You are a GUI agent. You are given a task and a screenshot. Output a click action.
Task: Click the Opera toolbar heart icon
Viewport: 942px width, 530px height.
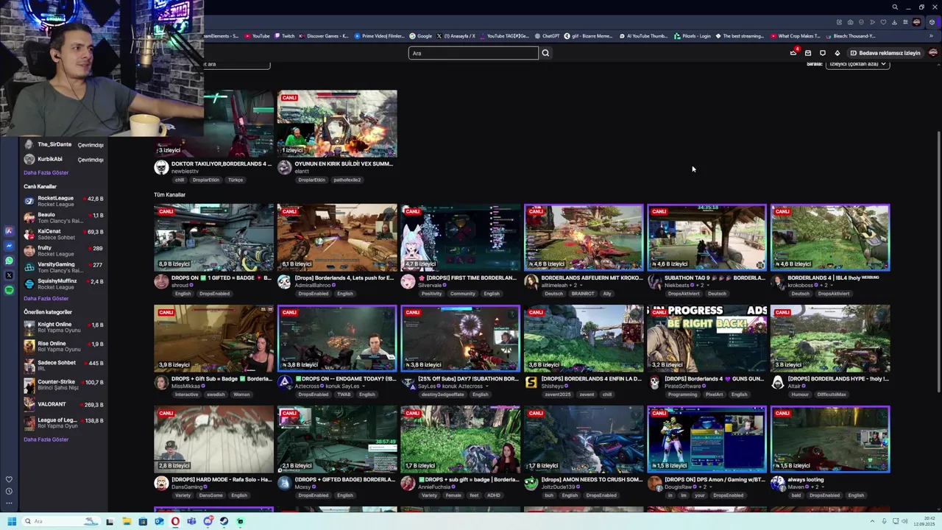[883, 22]
